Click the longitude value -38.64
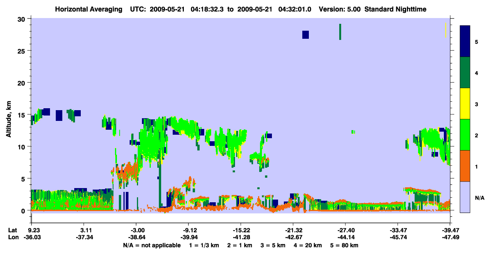The image size is (500, 256). (137, 238)
